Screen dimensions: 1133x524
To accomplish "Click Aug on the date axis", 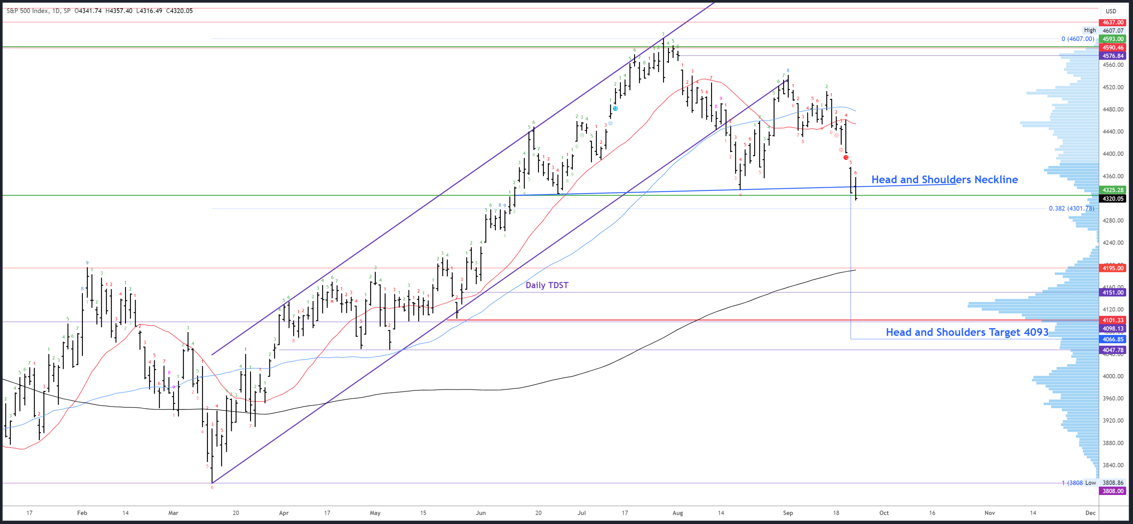I will click(678, 513).
